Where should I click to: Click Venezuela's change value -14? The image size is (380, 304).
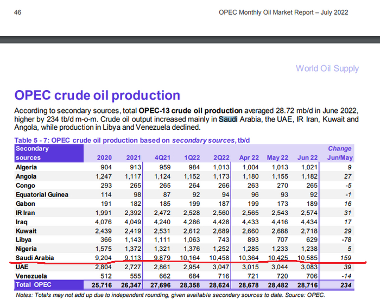346,276
